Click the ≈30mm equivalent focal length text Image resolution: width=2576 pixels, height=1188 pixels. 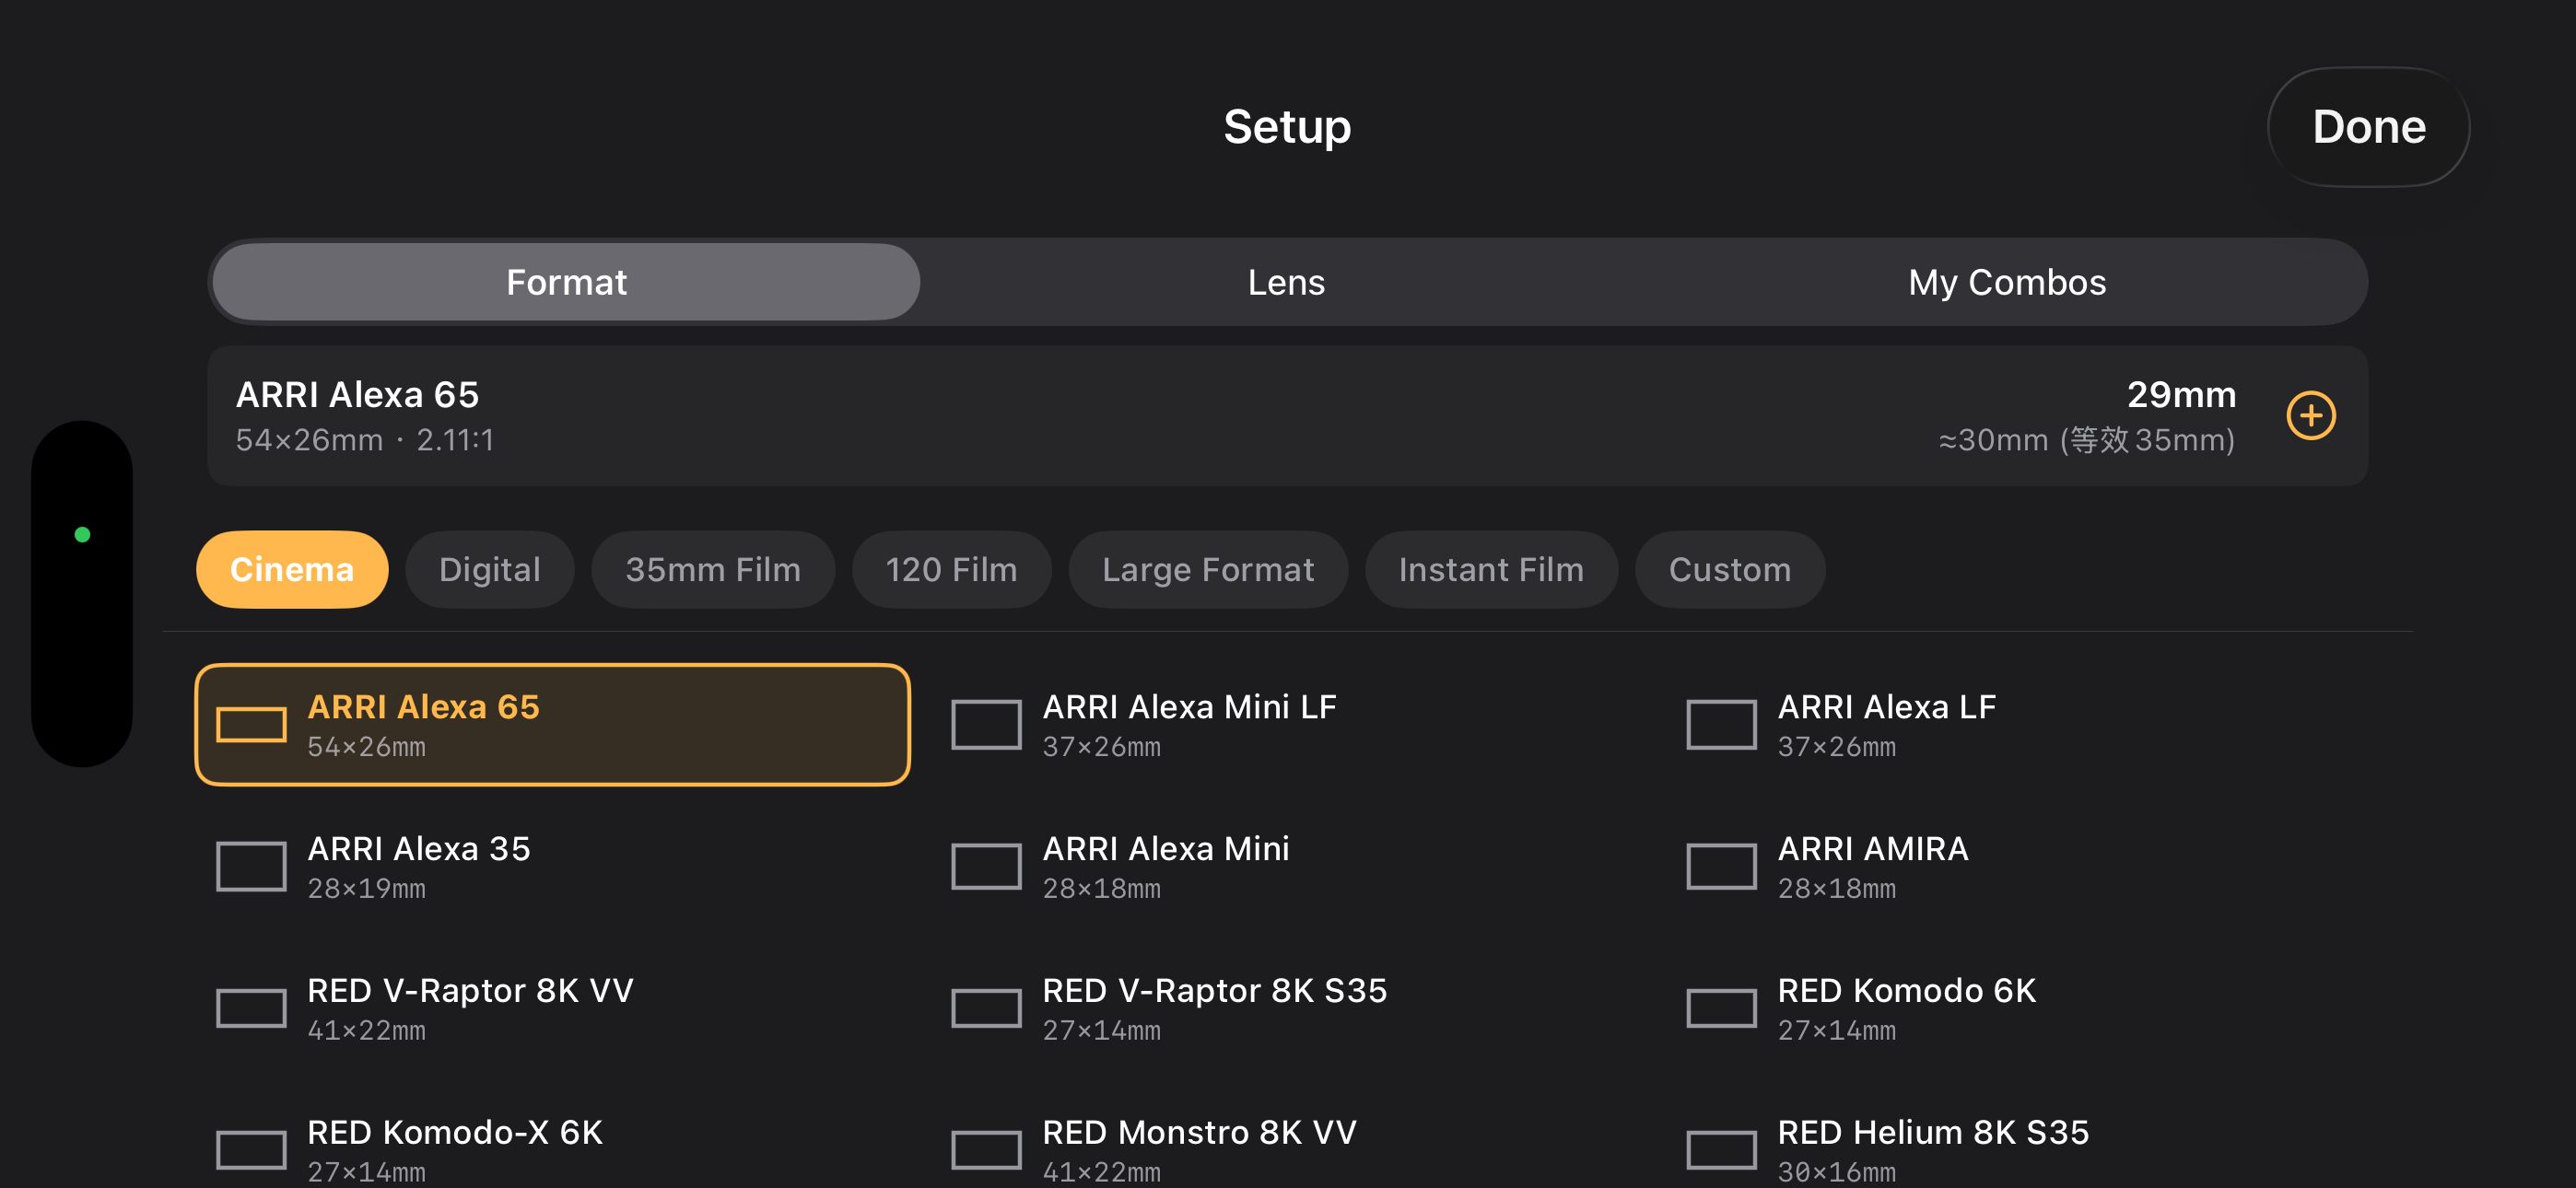pos(2086,440)
